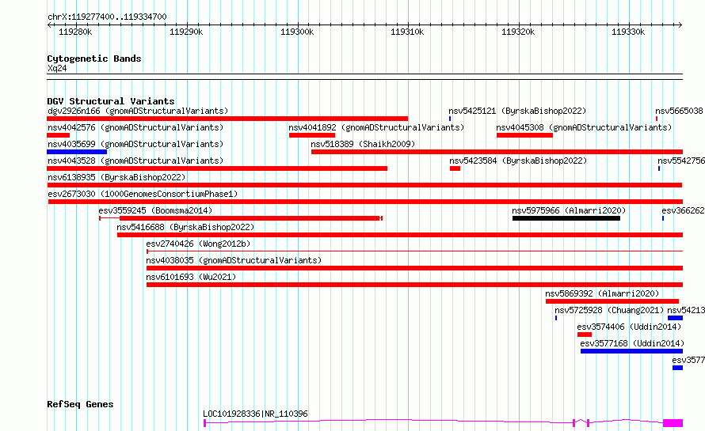Click the nsv5425121 (ByrskaBishop2022) label
Screen dimensions: 705x431
pyautogui.click(x=517, y=111)
